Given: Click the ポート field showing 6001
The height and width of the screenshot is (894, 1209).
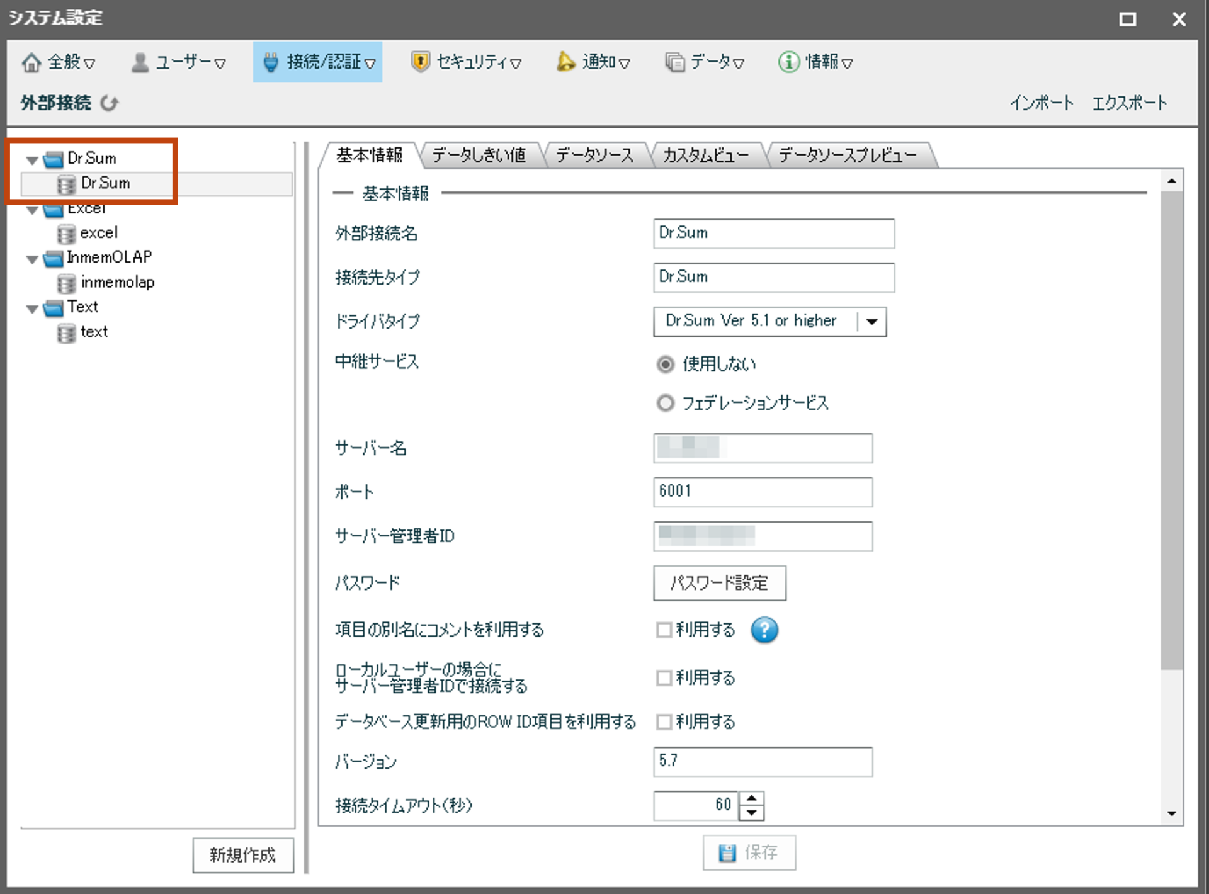Looking at the screenshot, I should [x=763, y=492].
